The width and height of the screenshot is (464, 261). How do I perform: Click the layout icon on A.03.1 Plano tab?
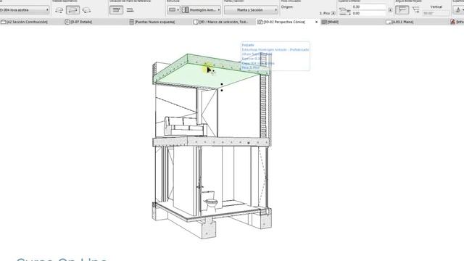pyautogui.click(x=389, y=22)
